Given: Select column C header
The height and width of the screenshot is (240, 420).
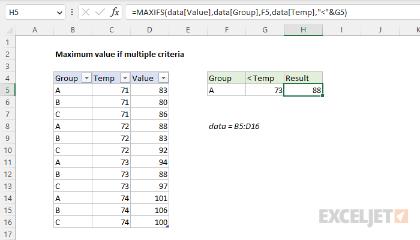Looking at the screenshot, I should coord(112,30).
